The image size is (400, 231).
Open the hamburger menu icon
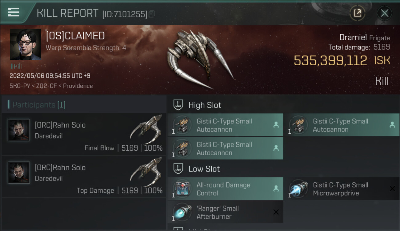(x=14, y=12)
